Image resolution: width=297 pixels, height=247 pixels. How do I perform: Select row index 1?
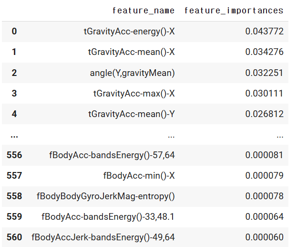click(14, 52)
